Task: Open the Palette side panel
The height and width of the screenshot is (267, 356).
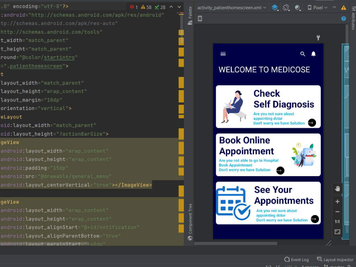Action: 190,14
